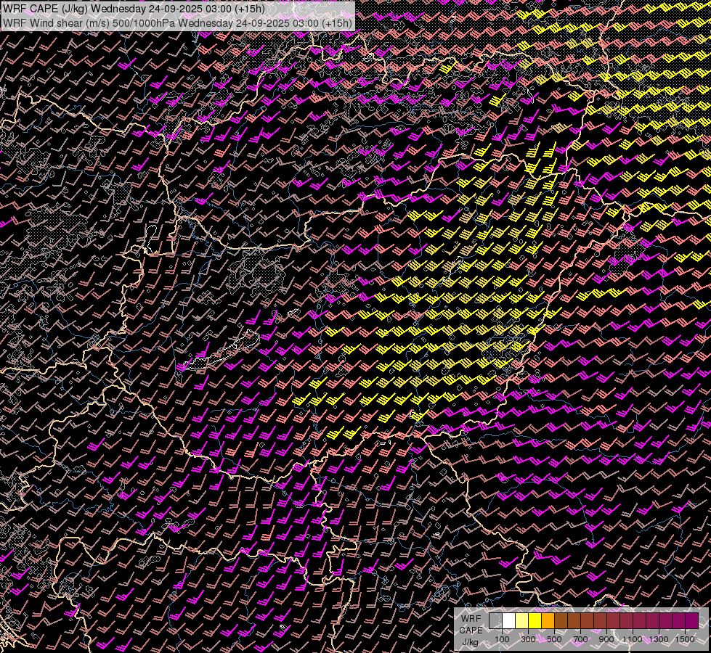Click the 100 legend value label

pos(502,639)
